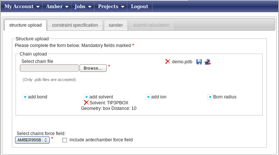Click the chain file path field
The image size is (279, 155).
pyautogui.click(x=49, y=68)
